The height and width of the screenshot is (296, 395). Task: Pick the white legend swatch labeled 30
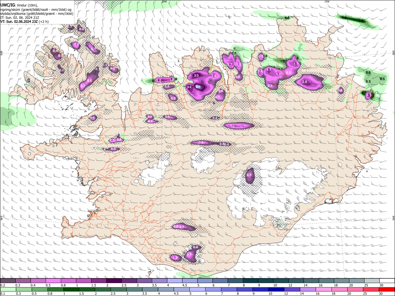387,281
